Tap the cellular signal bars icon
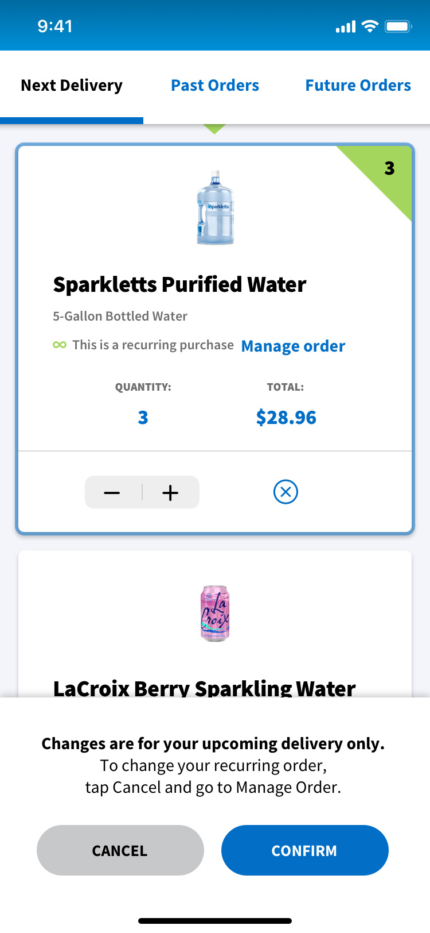This screenshot has width=430, height=933. coord(346,27)
